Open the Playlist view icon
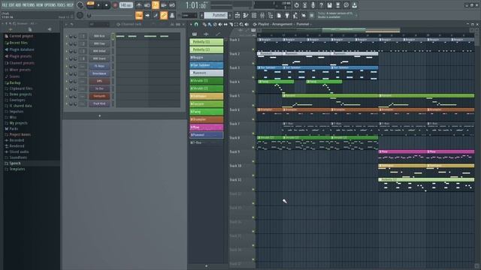The height and width of the screenshot is (270, 481). point(237,15)
